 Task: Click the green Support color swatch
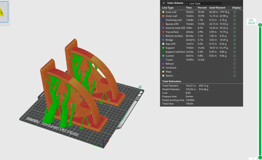point(163,48)
